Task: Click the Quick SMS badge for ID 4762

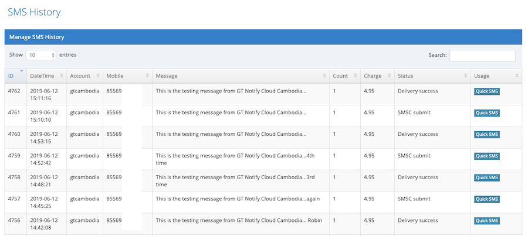Action: click(486, 91)
